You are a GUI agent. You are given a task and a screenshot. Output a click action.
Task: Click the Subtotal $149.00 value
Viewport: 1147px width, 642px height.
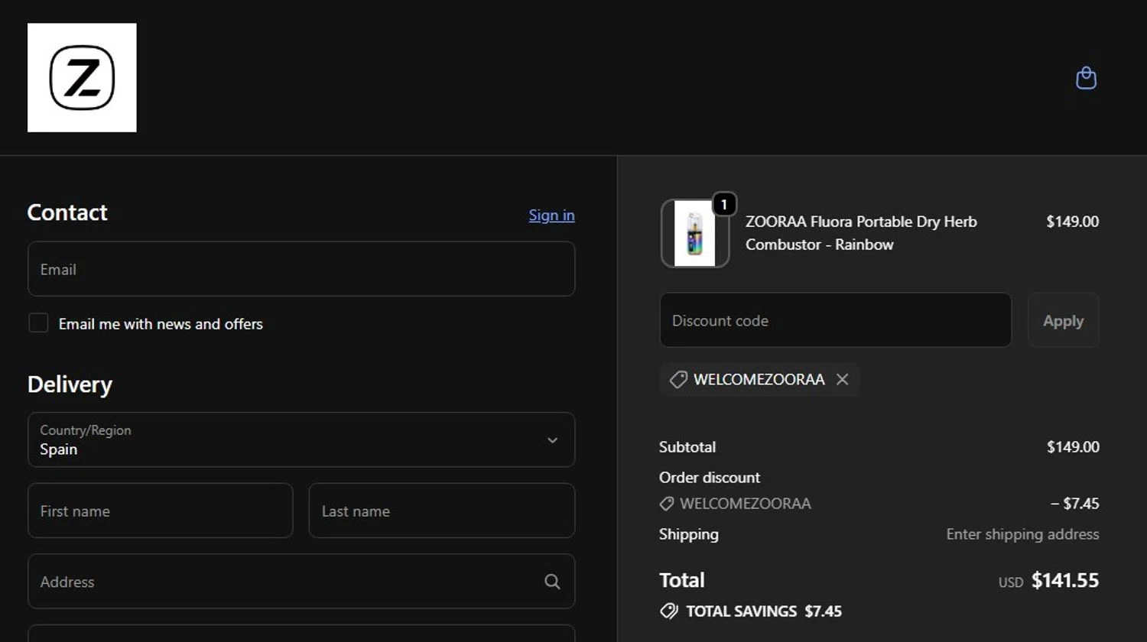[x=1073, y=447]
